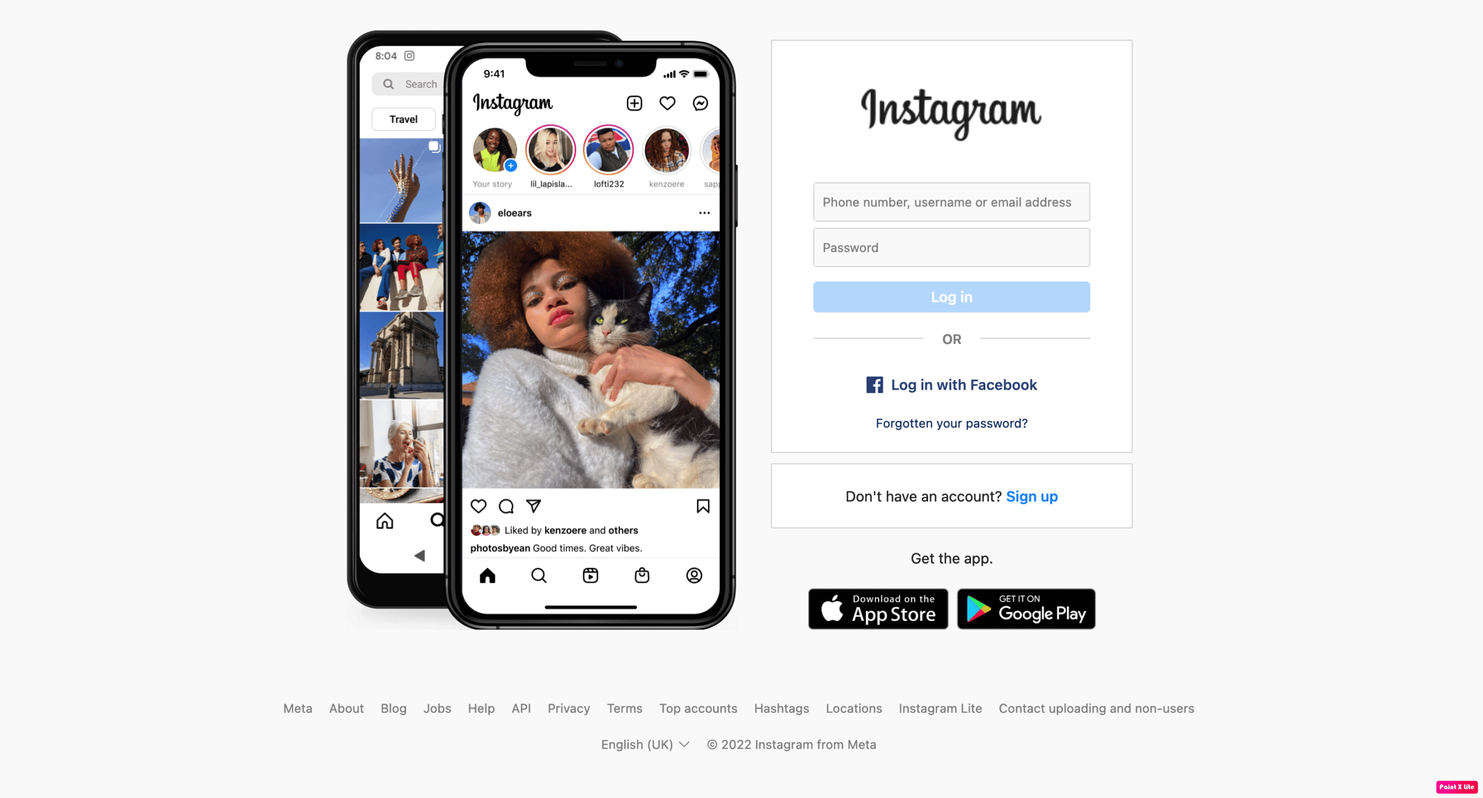Open the heart notifications icon
The height and width of the screenshot is (798, 1483).
coord(667,101)
